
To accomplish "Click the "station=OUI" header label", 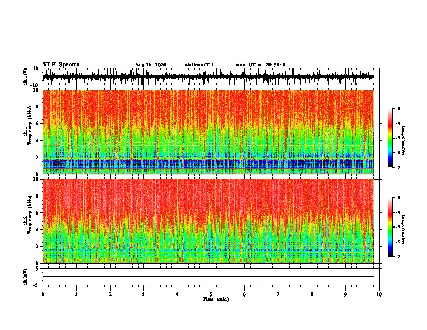I will [199, 65].
